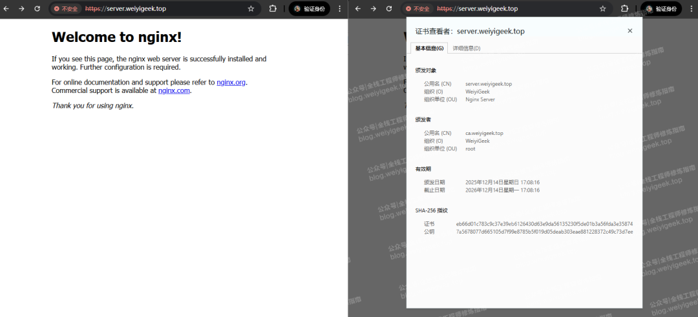
Task: Click the Welcome to nginx! heading
Action: tap(116, 37)
